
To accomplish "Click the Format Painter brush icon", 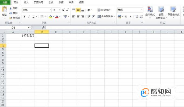I will 11,18.
